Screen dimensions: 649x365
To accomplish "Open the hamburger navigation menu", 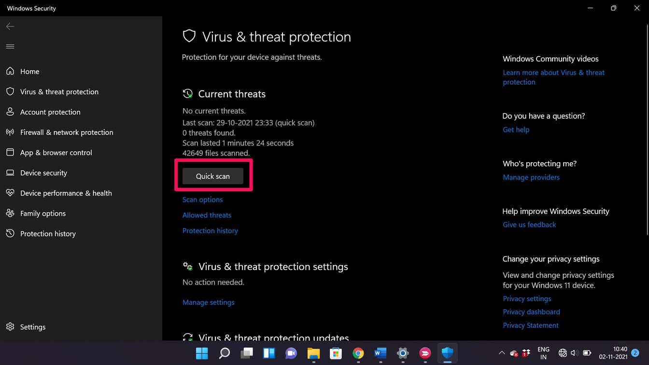I will pos(10,46).
